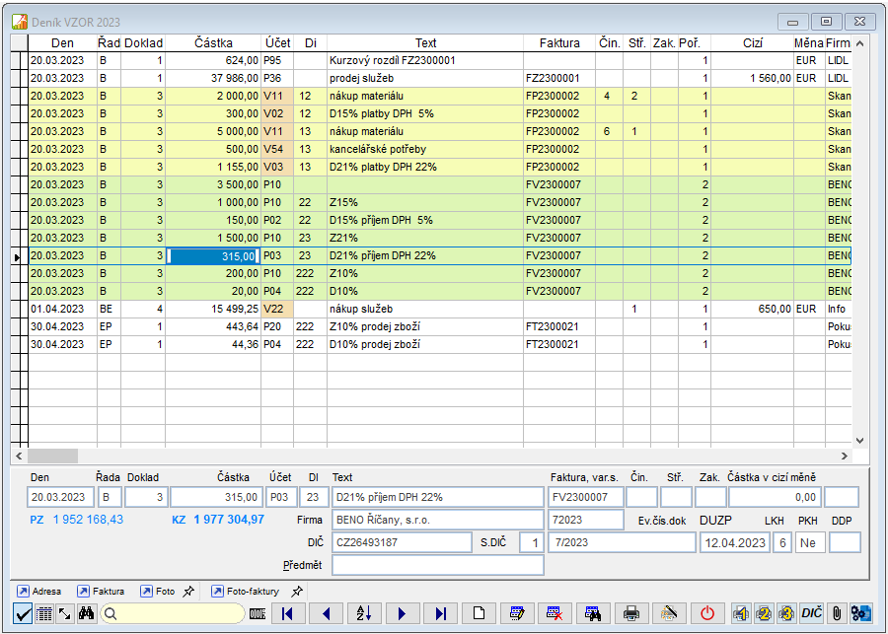Click the Částka column header
The height and width of the screenshot is (634, 888).
click(213, 43)
